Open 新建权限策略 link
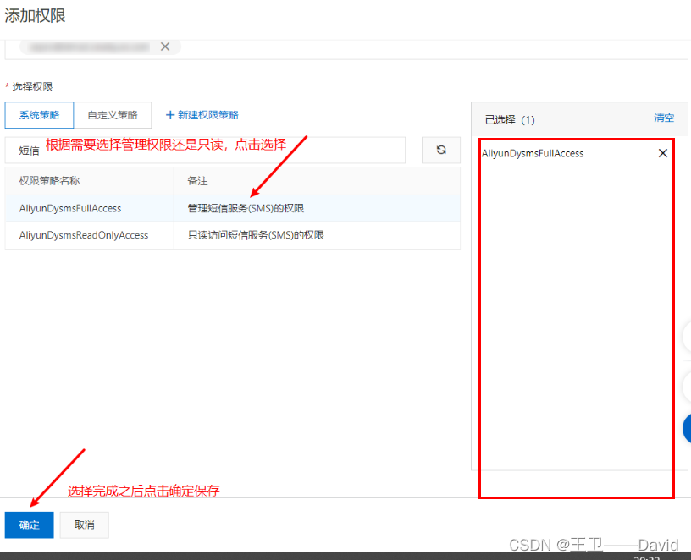This screenshot has height=560, width=691. click(202, 115)
